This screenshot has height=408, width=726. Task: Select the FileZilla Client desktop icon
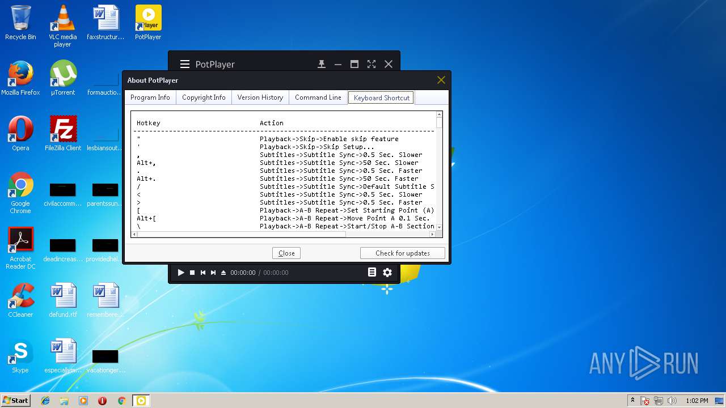[x=63, y=134]
